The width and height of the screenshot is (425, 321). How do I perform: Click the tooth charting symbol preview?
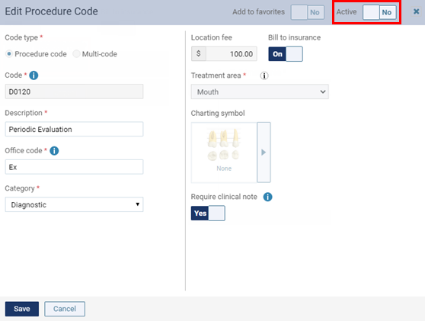pos(224,152)
